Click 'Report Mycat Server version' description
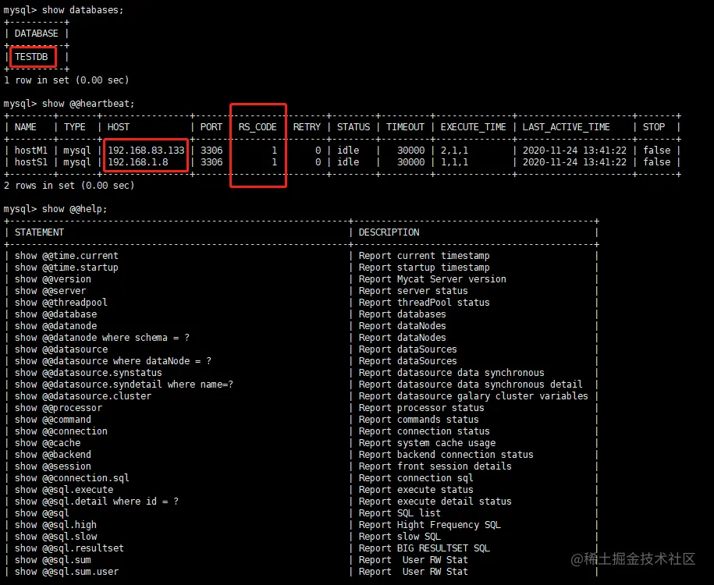This screenshot has width=714, height=585. (432, 279)
